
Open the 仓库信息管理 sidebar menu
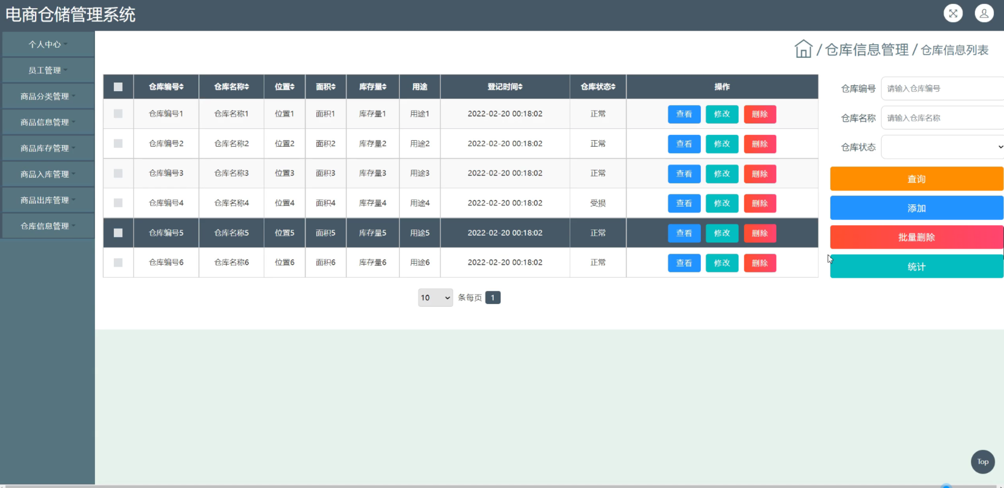[x=48, y=226]
